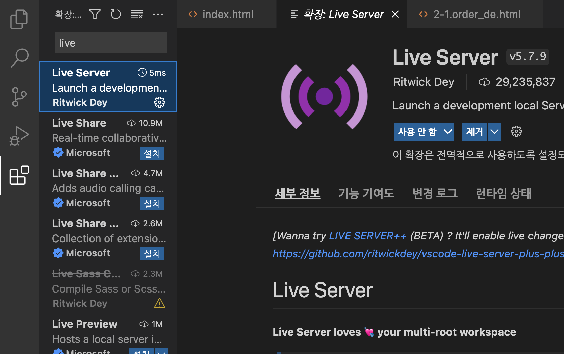Close the 확장: Live Server tab

point(395,14)
